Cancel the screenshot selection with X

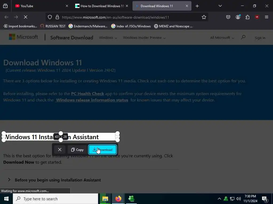[x=59, y=150]
